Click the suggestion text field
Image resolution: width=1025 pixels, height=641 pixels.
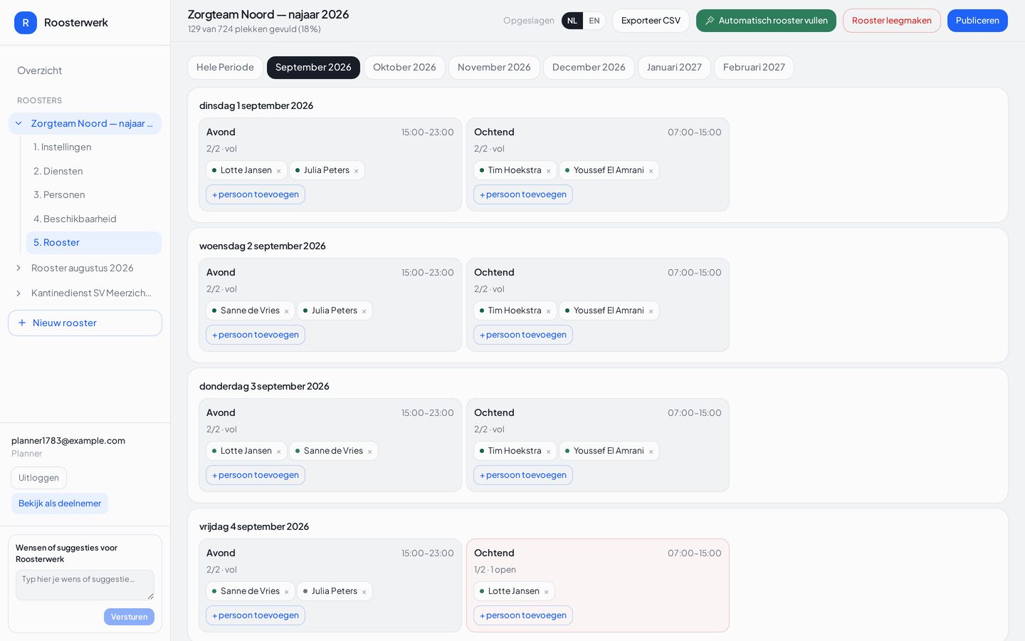click(85, 585)
